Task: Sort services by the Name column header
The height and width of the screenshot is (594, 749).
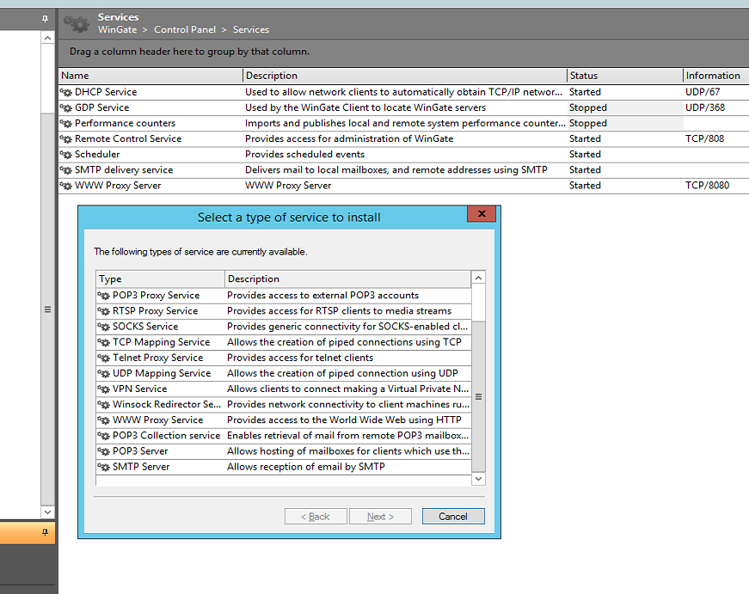Action: tap(150, 76)
